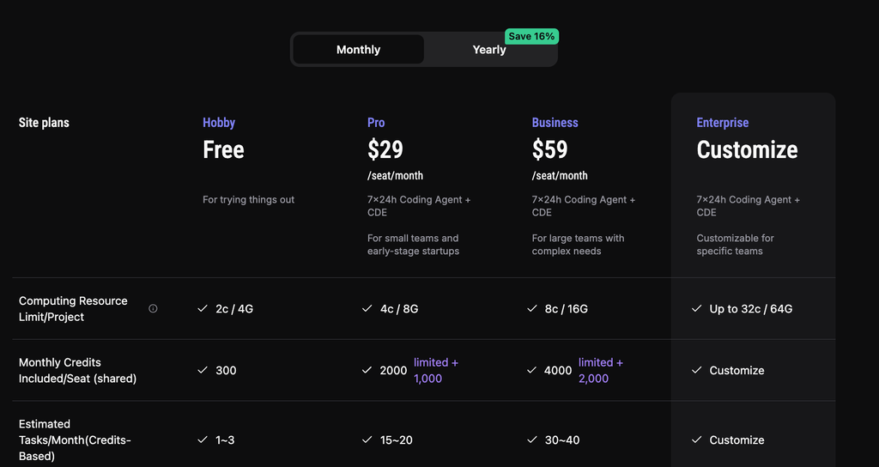Click the Enterprise Customize price title
Image resolution: width=879 pixels, height=467 pixels.
point(748,149)
